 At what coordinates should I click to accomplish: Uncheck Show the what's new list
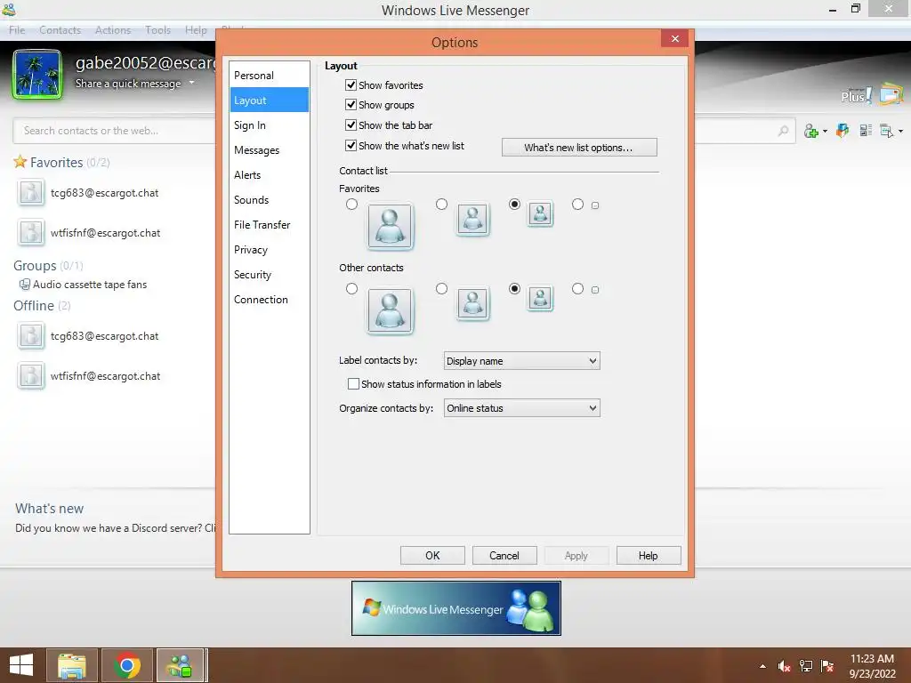pyautogui.click(x=351, y=145)
